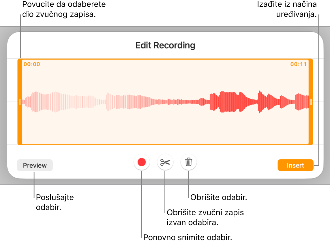This screenshot has width=330, height=243.
Task: Delete the selection with the trash icon
Action: 188,162
